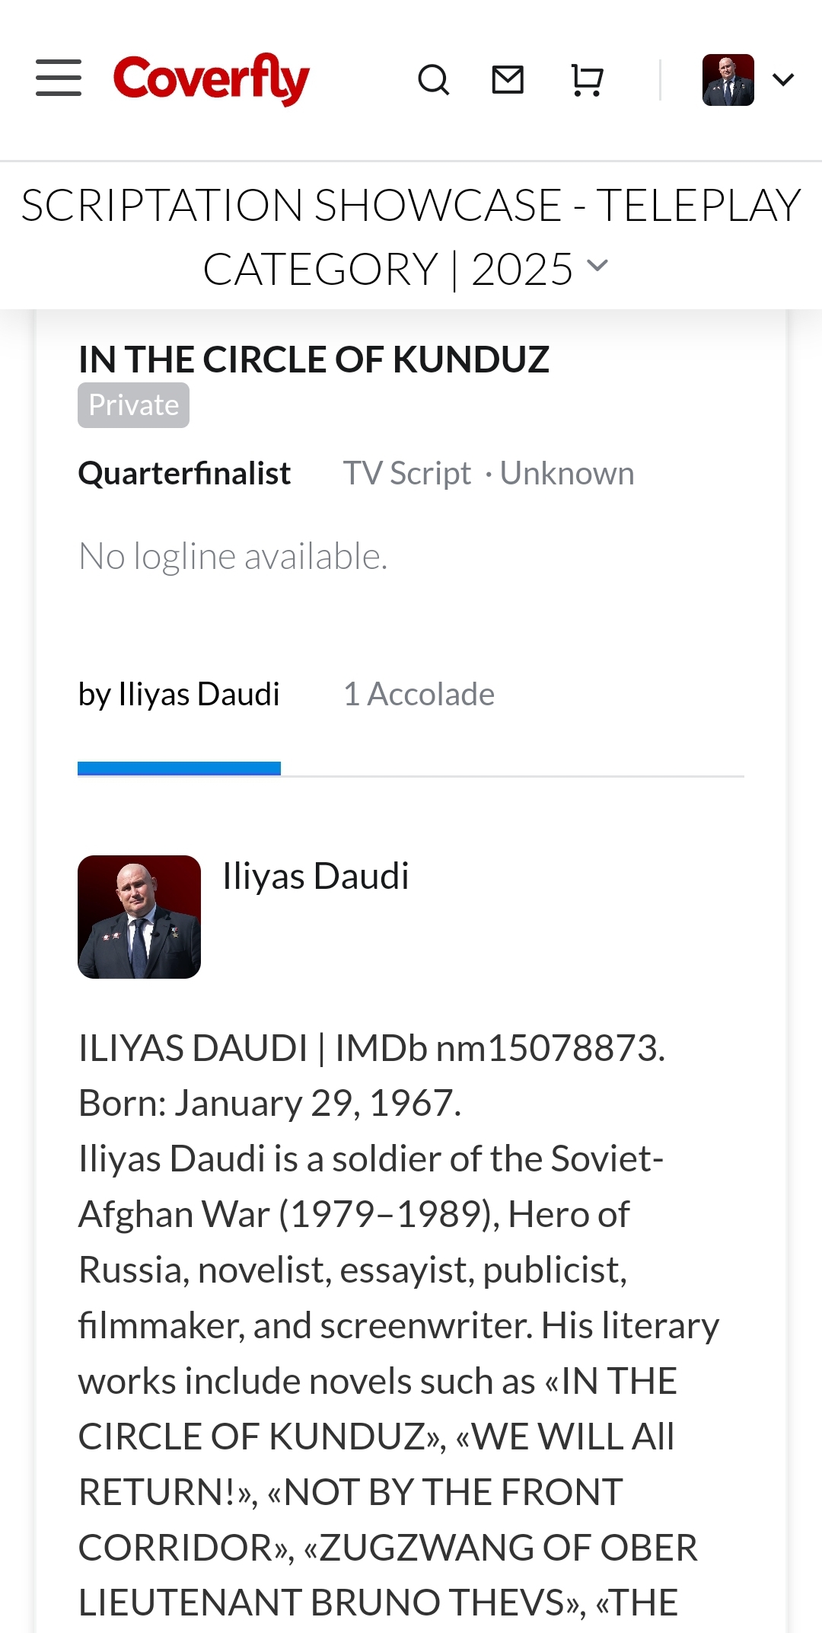Click the Coverfly logo
Viewport: 822px width, 1633px height.
point(211,79)
